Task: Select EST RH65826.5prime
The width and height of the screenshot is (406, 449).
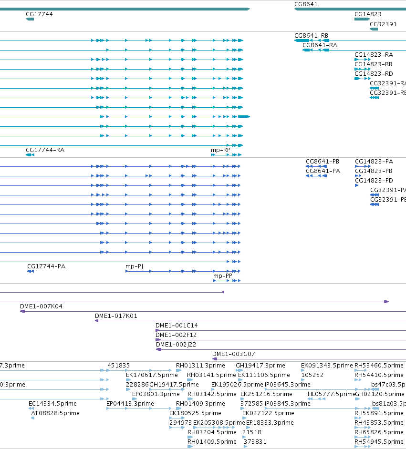Action: (379, 432)
